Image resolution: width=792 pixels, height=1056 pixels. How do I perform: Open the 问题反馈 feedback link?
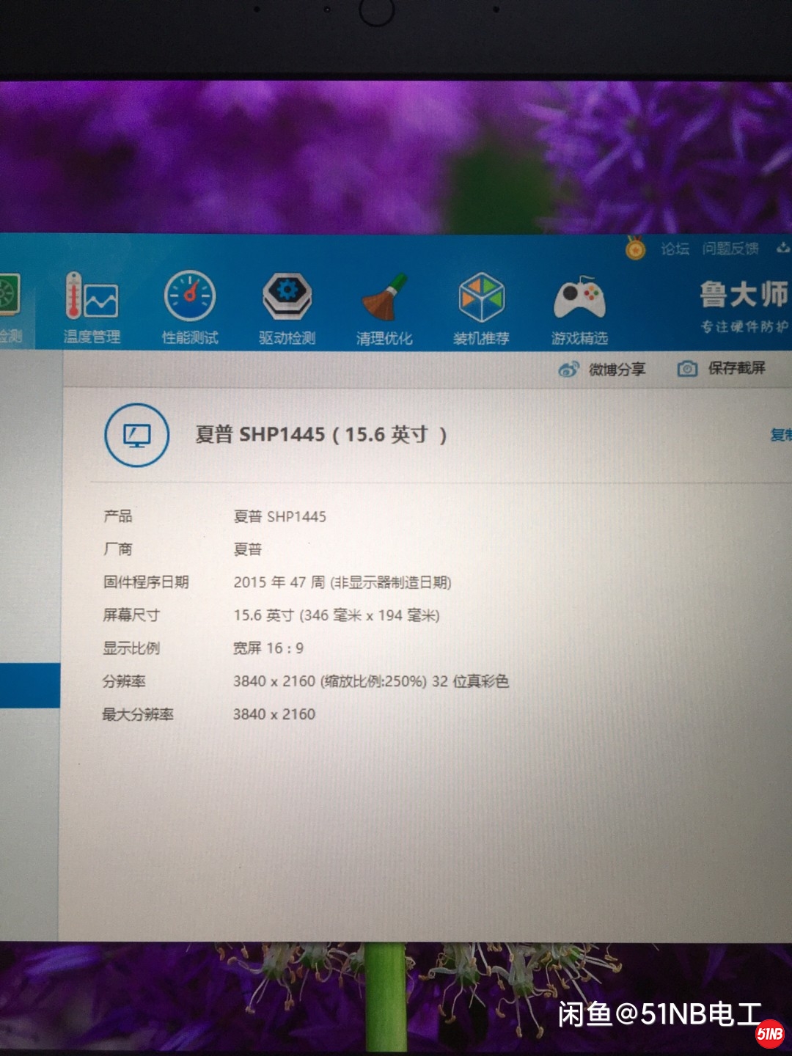coord(730,249)
